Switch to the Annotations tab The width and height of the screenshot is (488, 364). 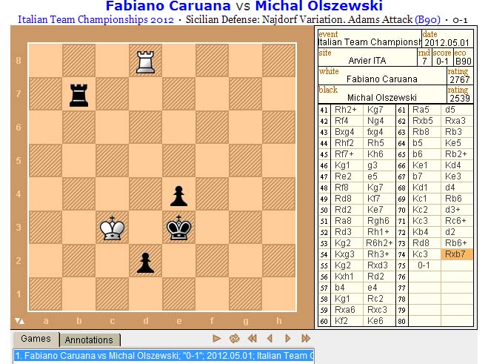[89, 340]
